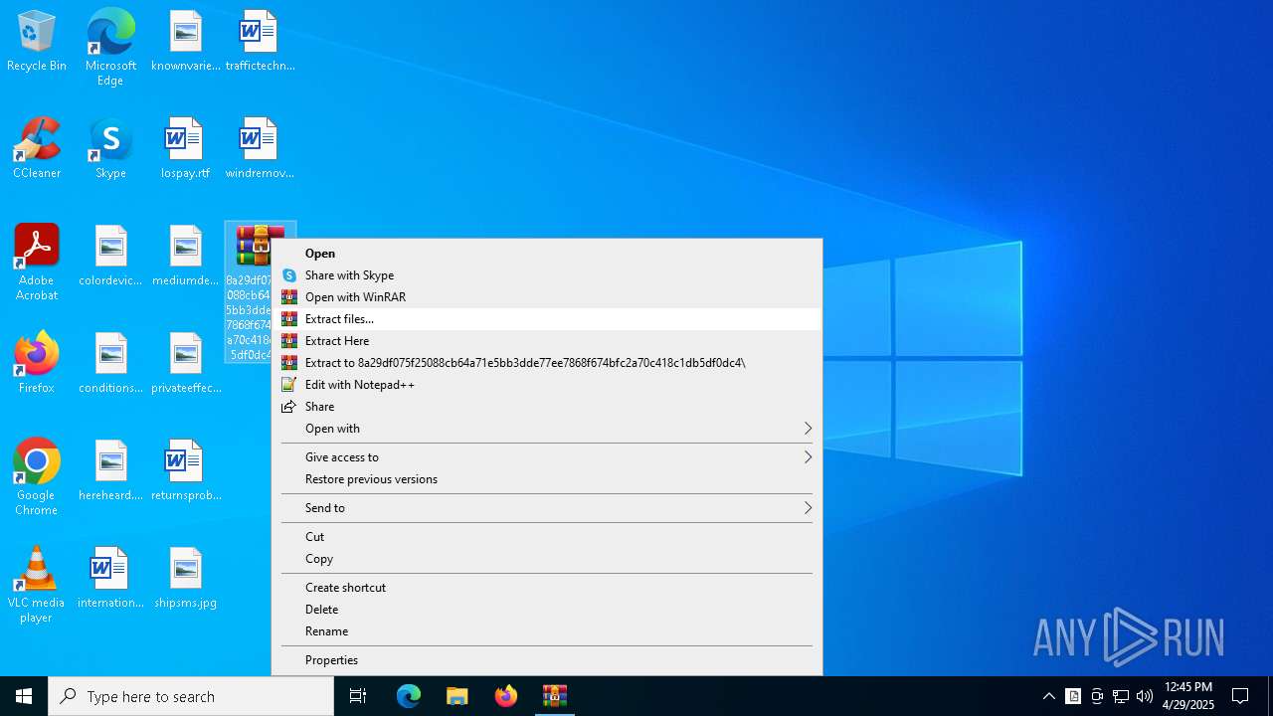Choose Open with WinRAR
Image resolution: width=1273 pixels, height=716 pixels.
coord(547,297)
